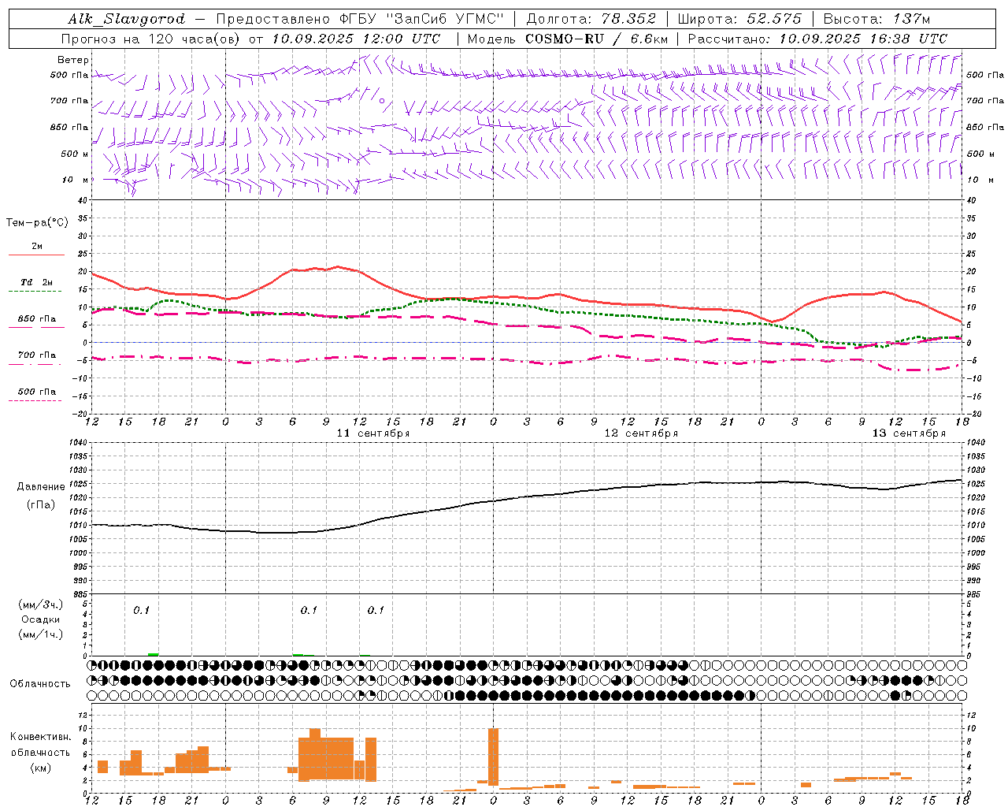Click the 'Конвективн.' convective cloud label
This screenshot has height=807, width=1008.
41,737
